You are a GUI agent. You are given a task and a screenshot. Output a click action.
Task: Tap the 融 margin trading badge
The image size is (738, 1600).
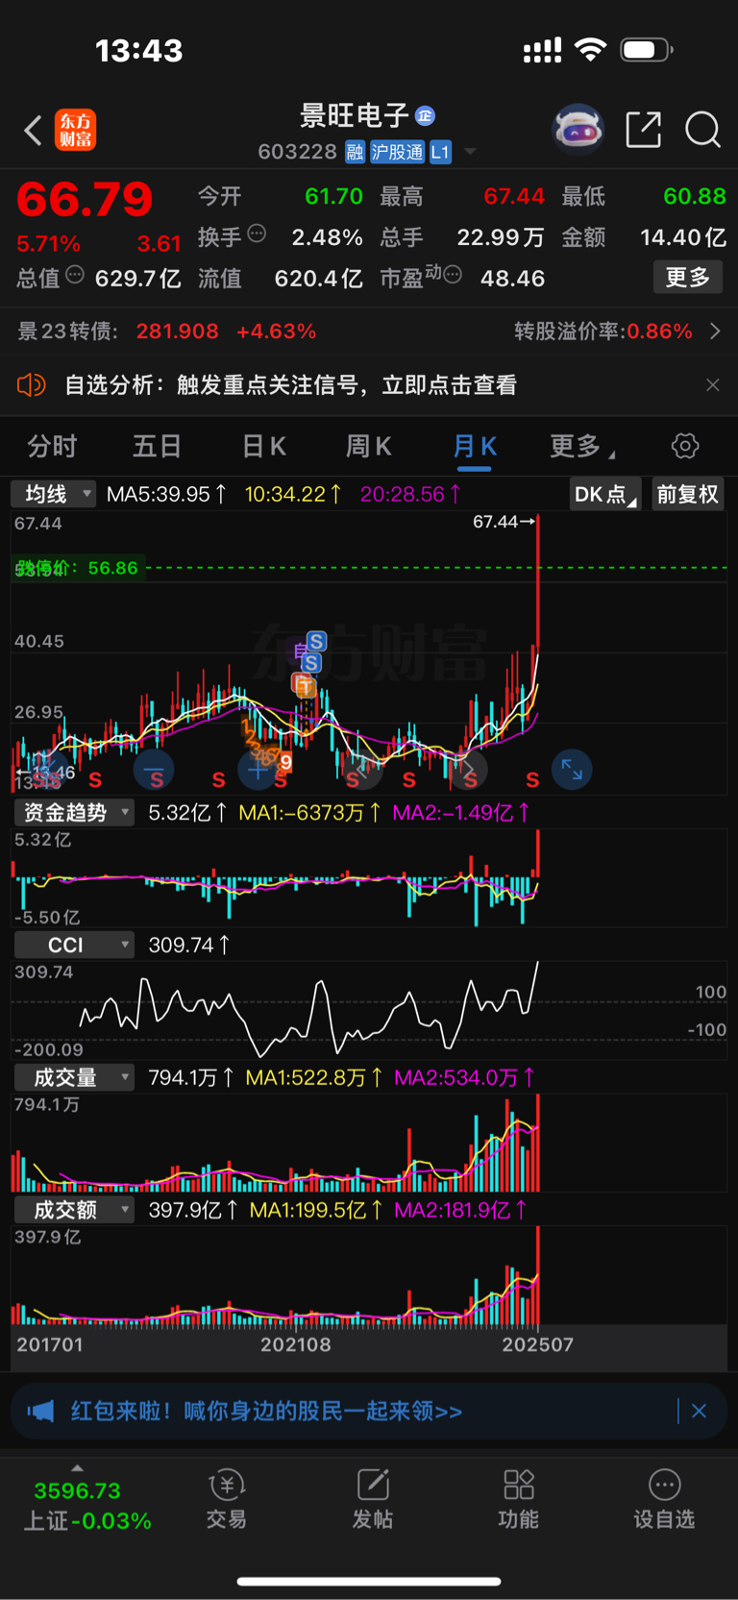click(x=355, y=152)
